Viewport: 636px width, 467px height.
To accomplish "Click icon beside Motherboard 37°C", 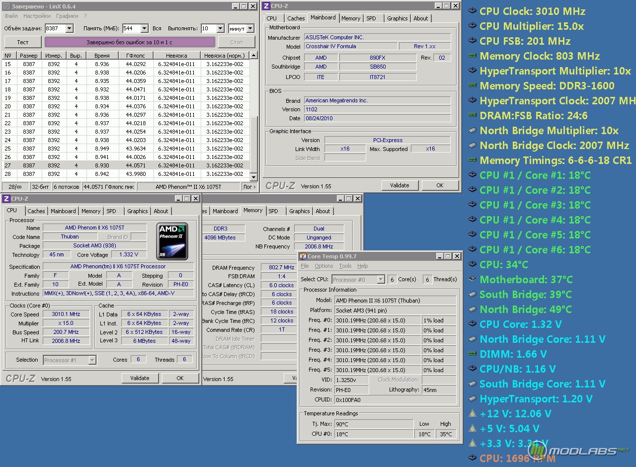I will point(473,279).
